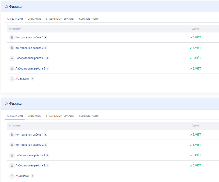Open the Лабораторная работа 1 link
The image size is (219, 182).
30,155
